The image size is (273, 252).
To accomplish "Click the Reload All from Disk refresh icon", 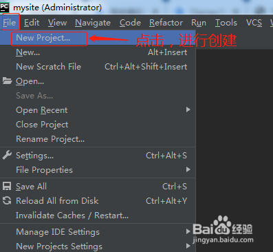I will 7,200.
